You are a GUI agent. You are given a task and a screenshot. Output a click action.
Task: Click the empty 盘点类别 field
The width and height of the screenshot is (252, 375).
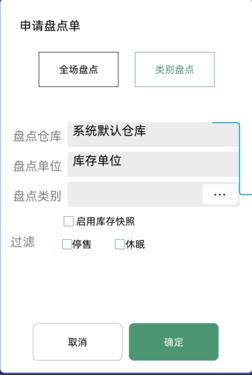[x=135, y=194]
